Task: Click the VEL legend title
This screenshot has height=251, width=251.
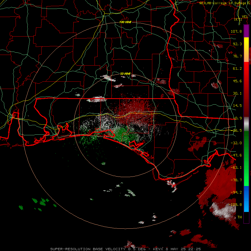Action: [x=245, y=17]
